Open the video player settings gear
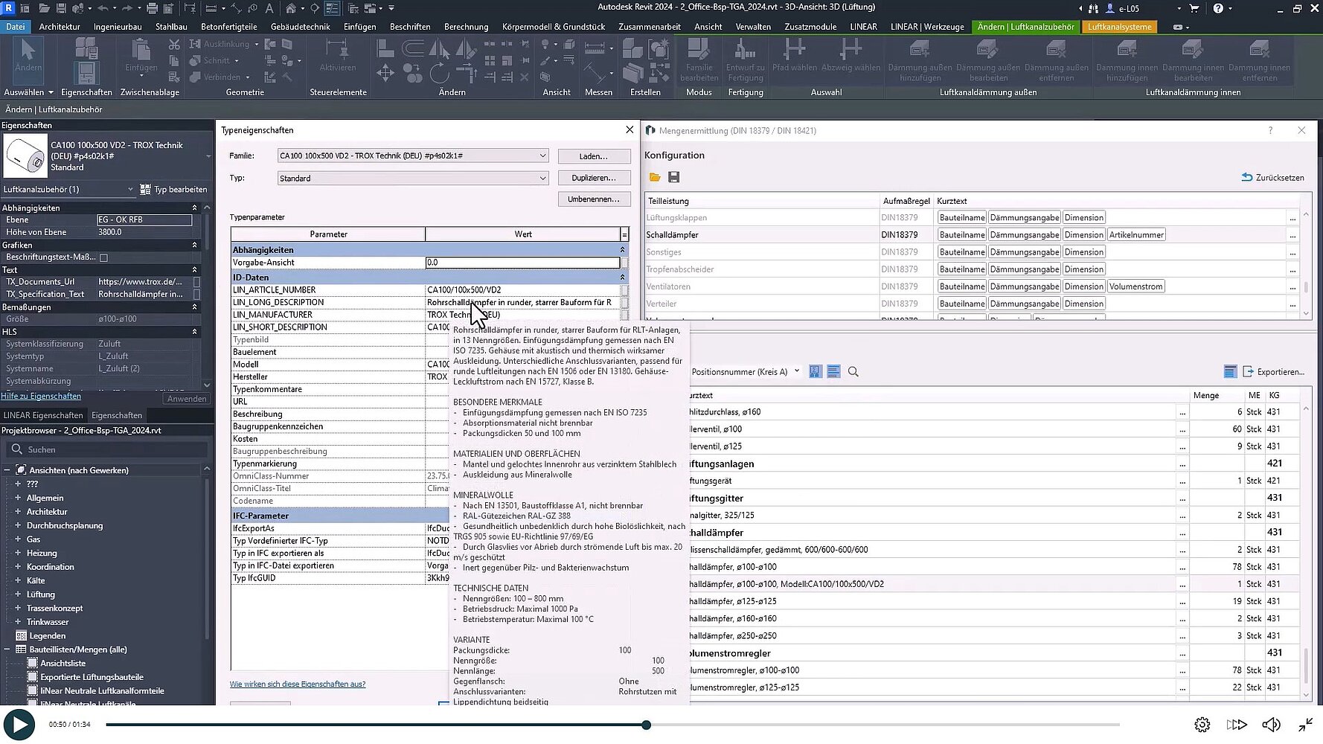Screen dimensions: 1323x744 [1202, 725]
